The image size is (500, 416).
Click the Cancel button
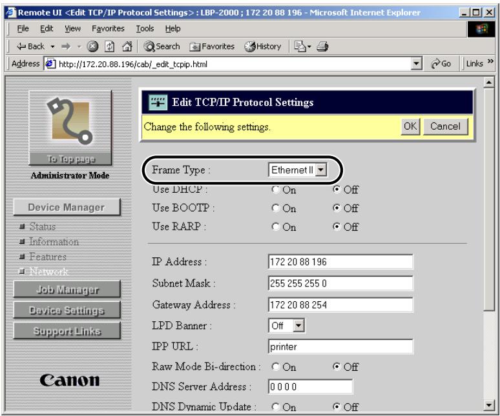(446, 126)
